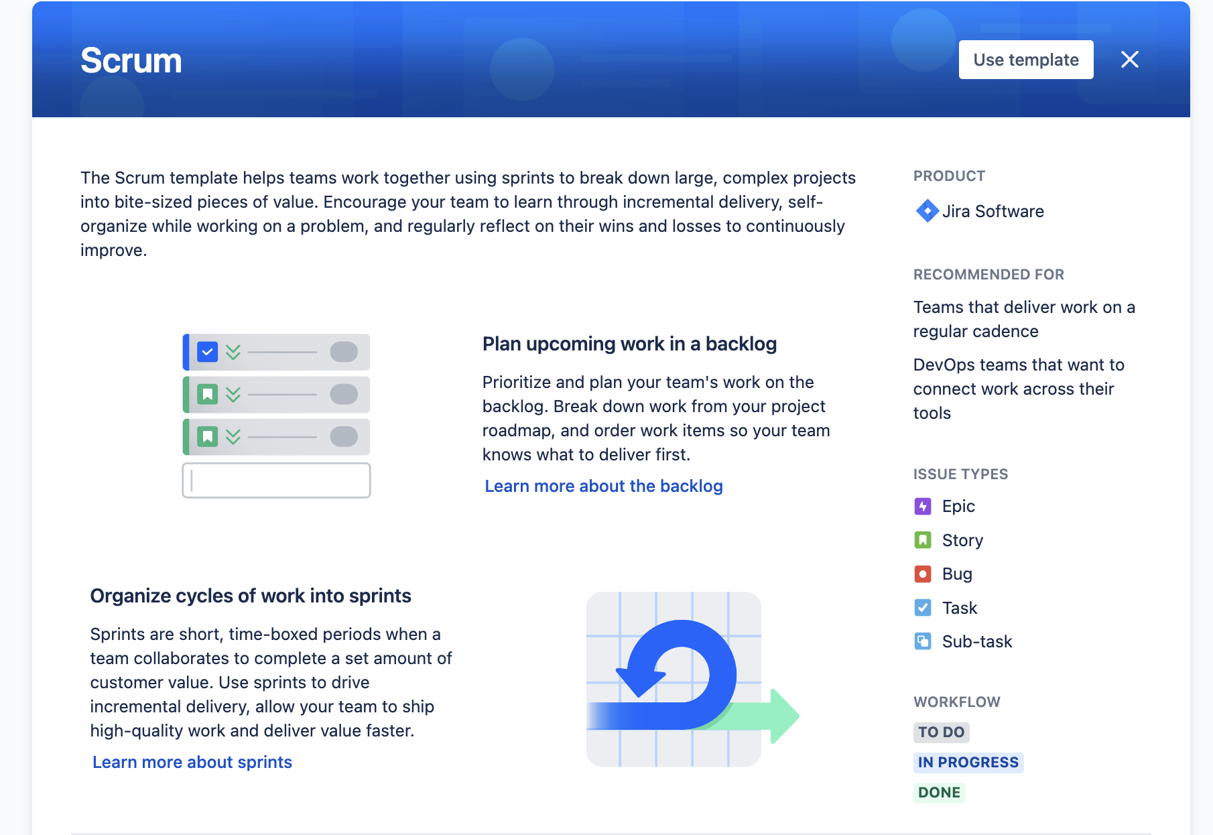
Task: Click the Use template button
Action: [x=1026, y=59]
